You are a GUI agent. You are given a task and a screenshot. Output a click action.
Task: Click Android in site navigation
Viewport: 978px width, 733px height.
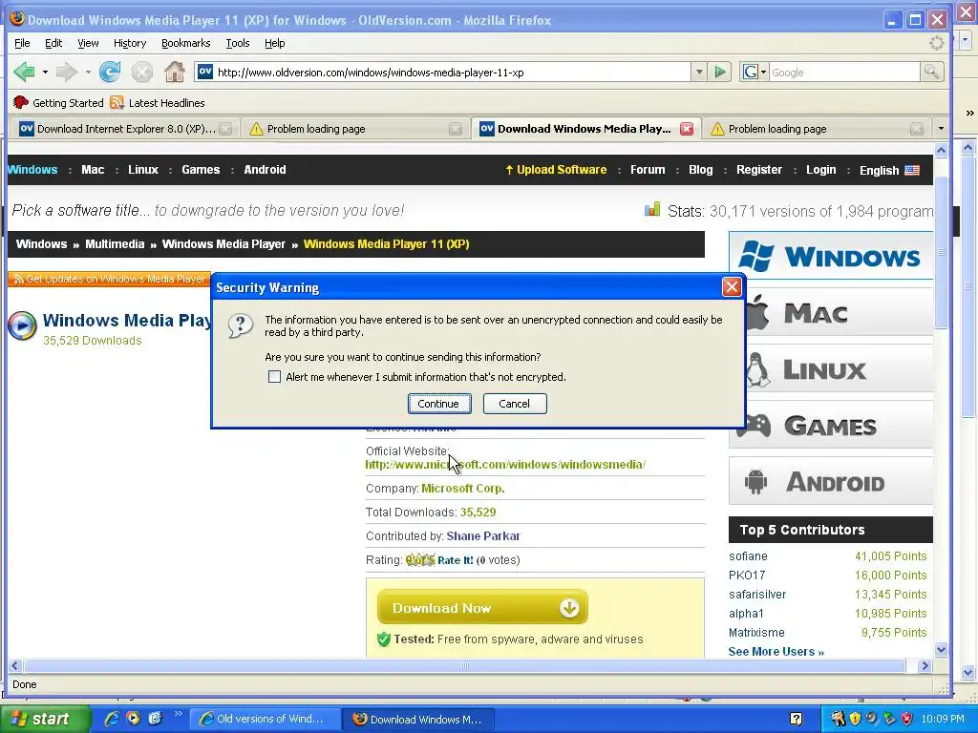[266, 170]
